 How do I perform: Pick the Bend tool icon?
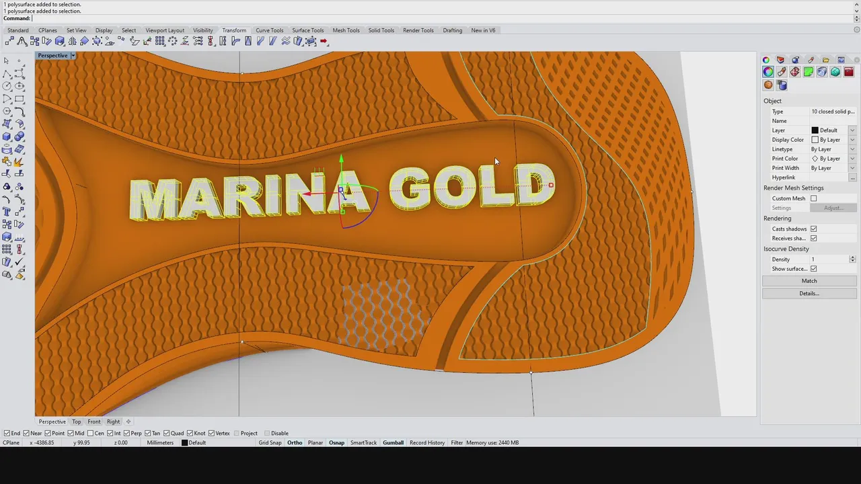(x=235, y=42)
